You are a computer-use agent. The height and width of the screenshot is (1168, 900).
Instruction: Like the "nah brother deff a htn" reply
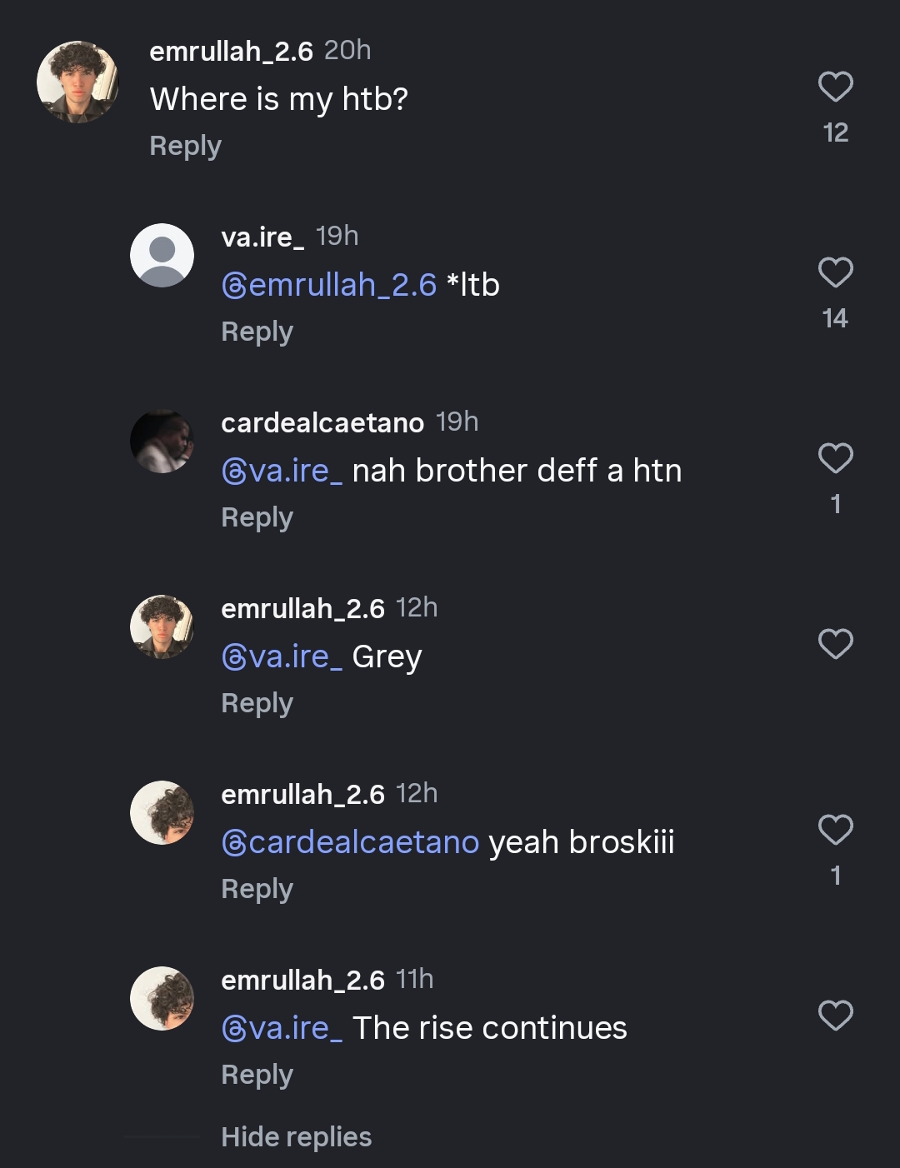coord(835,459)
